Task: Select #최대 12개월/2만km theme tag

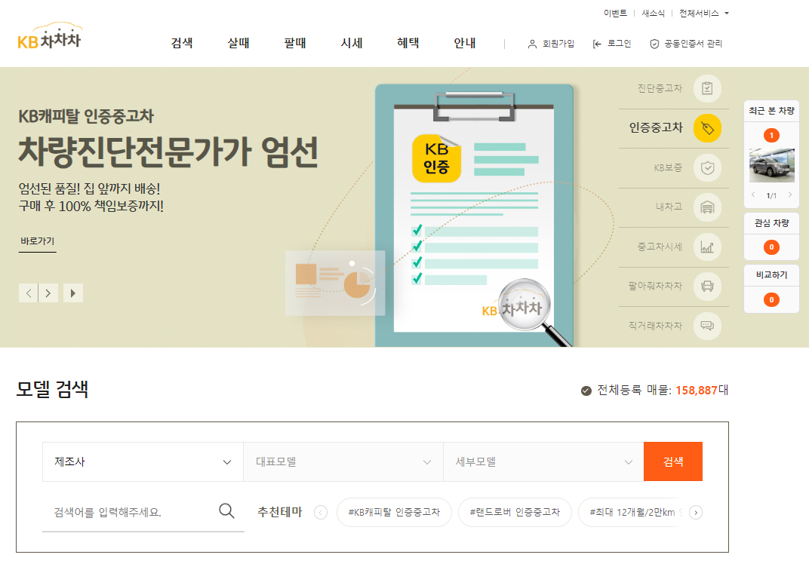Action: coord(633,513)
